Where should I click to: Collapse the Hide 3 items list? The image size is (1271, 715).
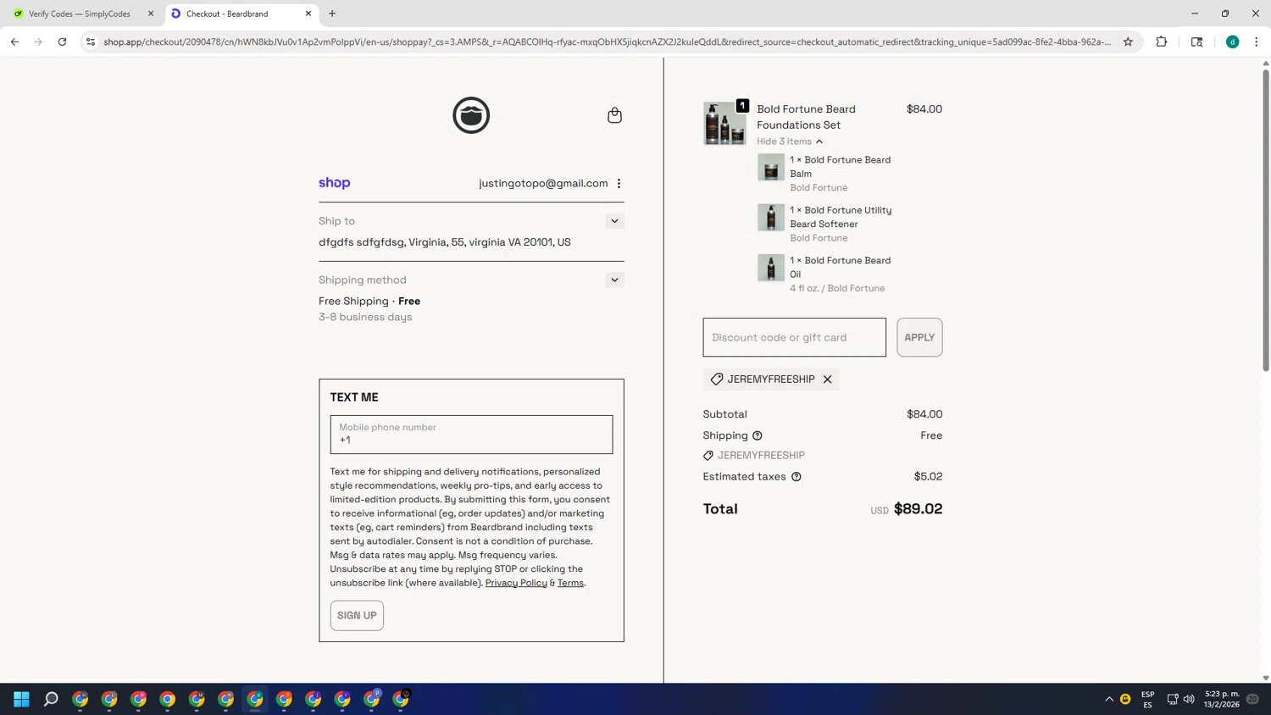(790, 141)
